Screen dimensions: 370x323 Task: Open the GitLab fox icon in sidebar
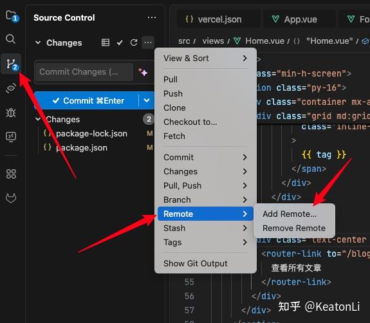(11, 198)
